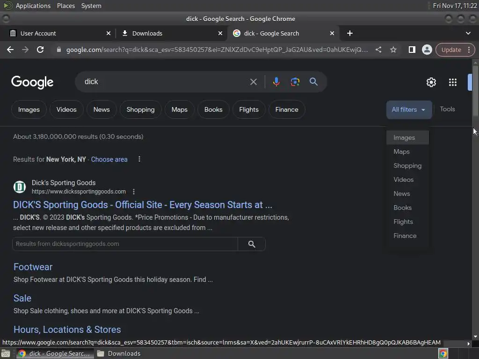Open Hours, Locations & Stores sitelink
The image size is (479, 359).
[67, 330]
